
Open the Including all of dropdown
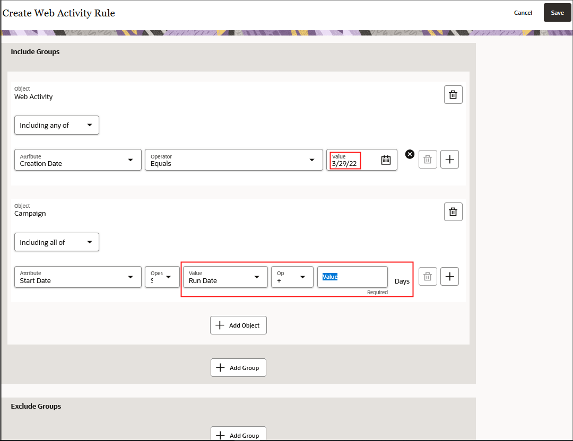pos(57,242)
